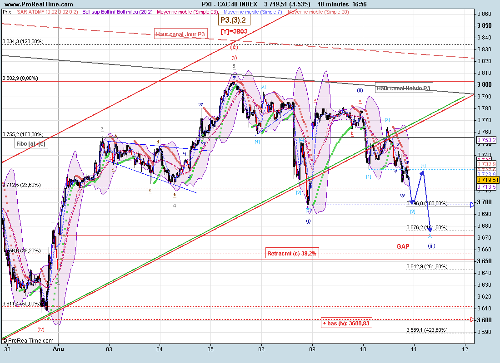
Task: Click the 11 date on the time axis
Action: pos(414,349)
